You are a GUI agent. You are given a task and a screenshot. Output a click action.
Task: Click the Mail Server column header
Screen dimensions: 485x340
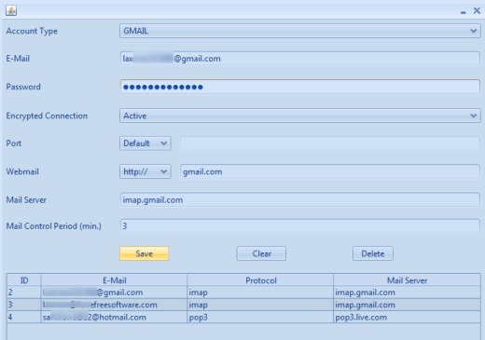pyautogui.click(x=407, y=280)
